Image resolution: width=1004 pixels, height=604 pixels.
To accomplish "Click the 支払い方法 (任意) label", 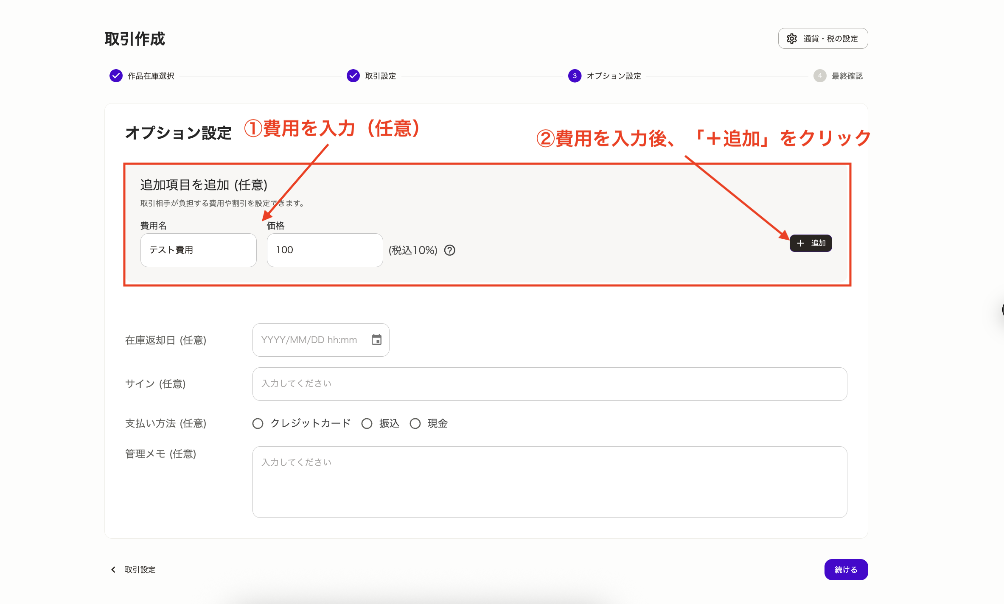I will [x=165, y=423].
